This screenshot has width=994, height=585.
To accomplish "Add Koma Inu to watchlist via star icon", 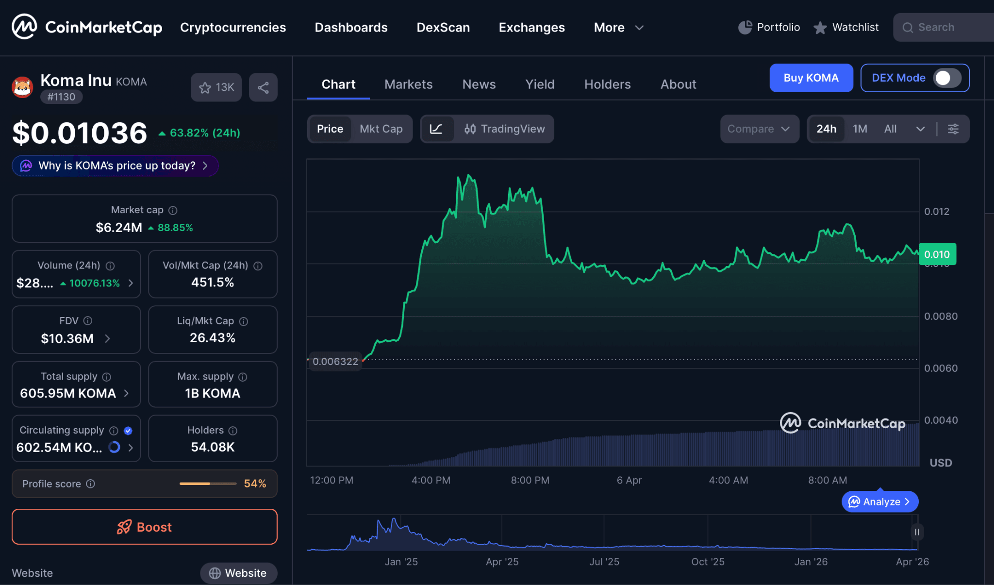I will [215, 87].
